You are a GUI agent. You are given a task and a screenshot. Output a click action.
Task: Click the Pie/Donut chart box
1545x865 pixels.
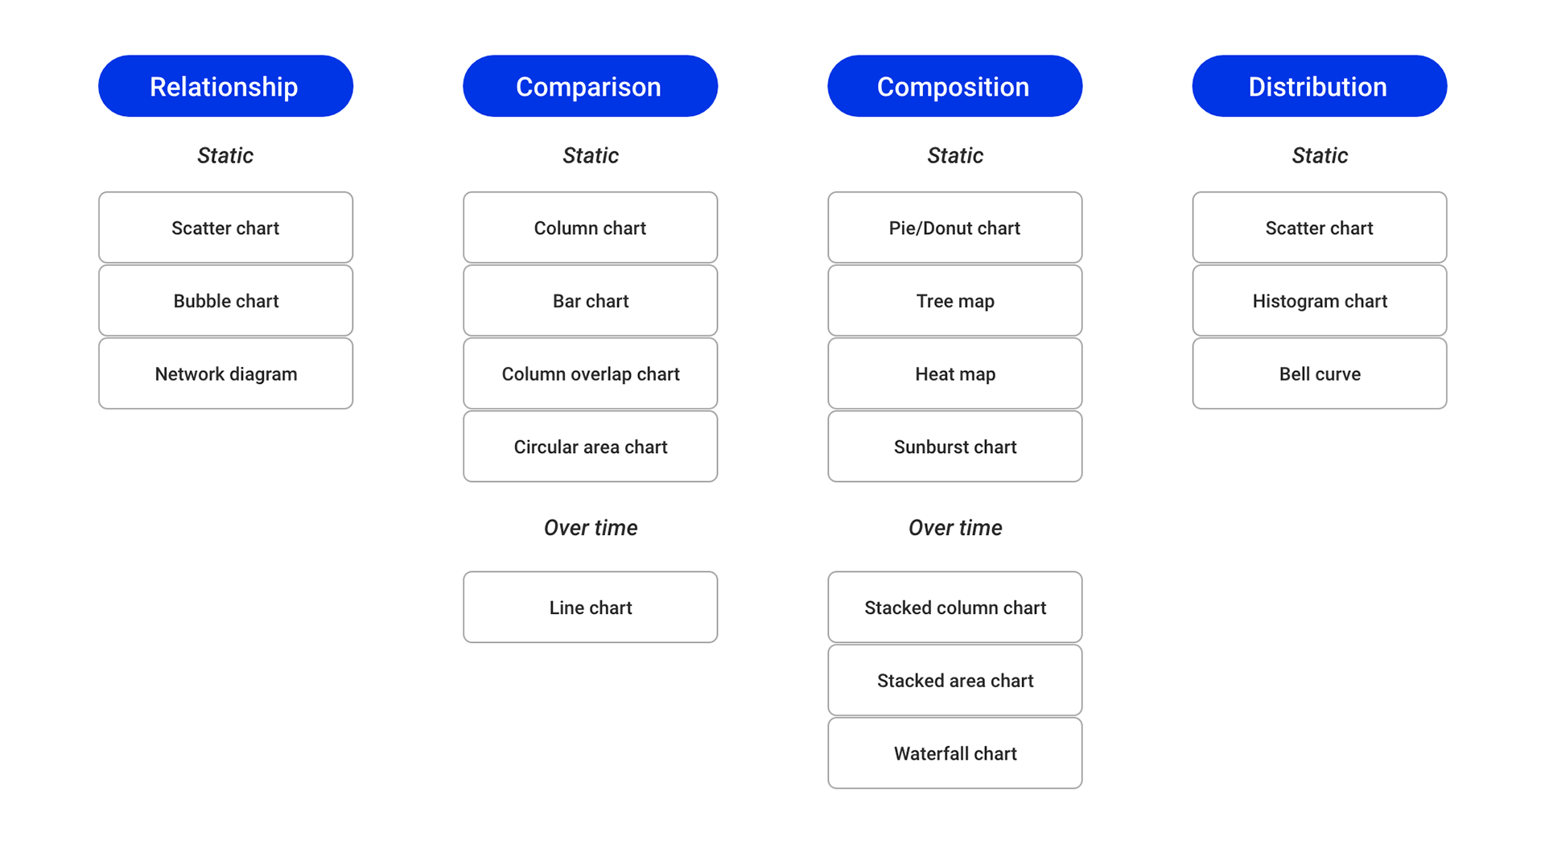954,228
